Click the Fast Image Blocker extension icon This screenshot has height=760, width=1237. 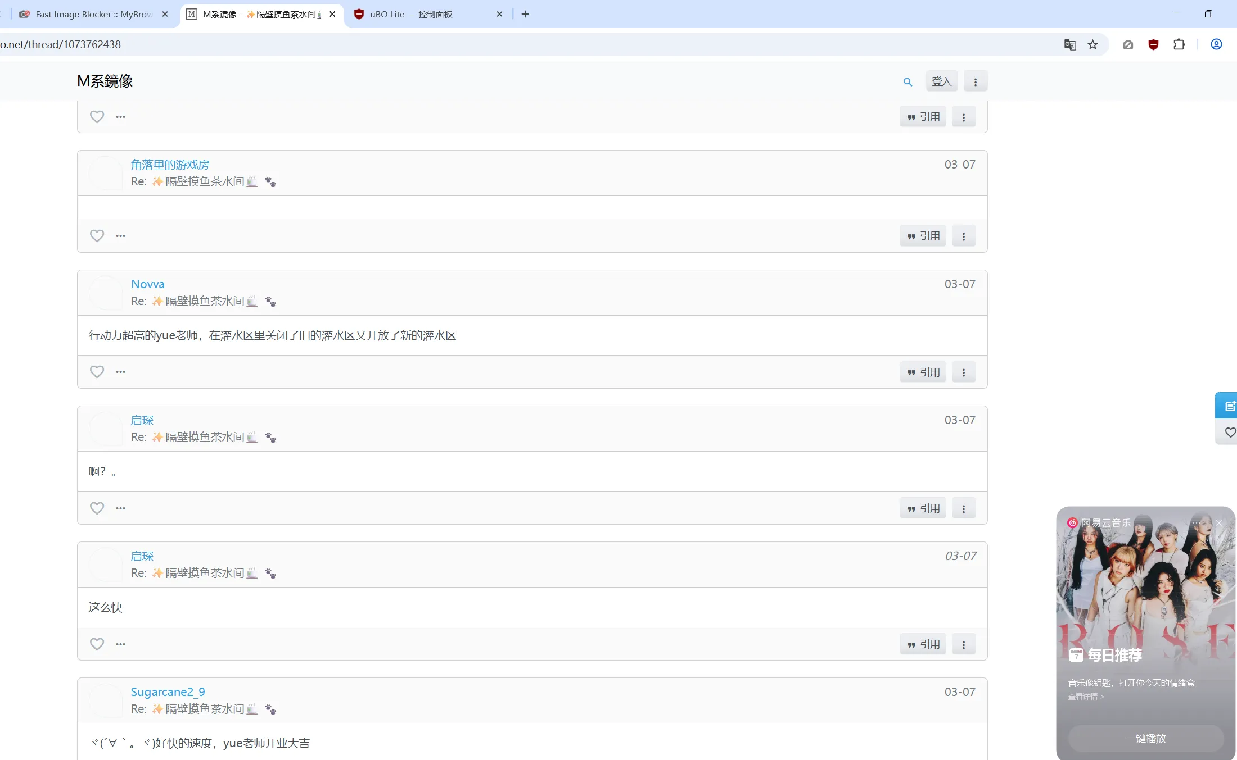(x=1128, y=44)
